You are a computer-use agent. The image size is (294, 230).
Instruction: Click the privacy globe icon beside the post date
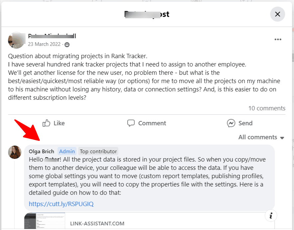point(67,44)
